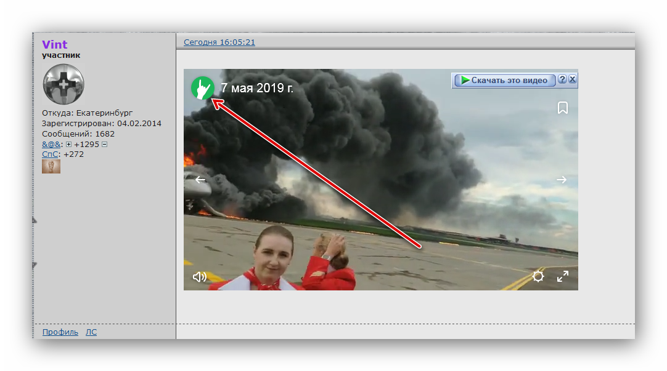Click the username 'Vint'
The width and height of the screenshot is (667, 371).
[x=55, y=44]
